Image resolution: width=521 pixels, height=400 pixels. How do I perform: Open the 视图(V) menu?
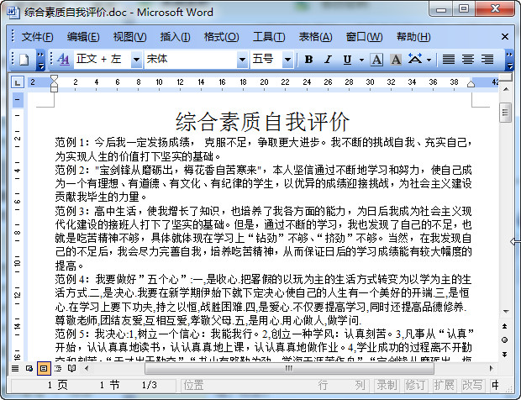129,36
